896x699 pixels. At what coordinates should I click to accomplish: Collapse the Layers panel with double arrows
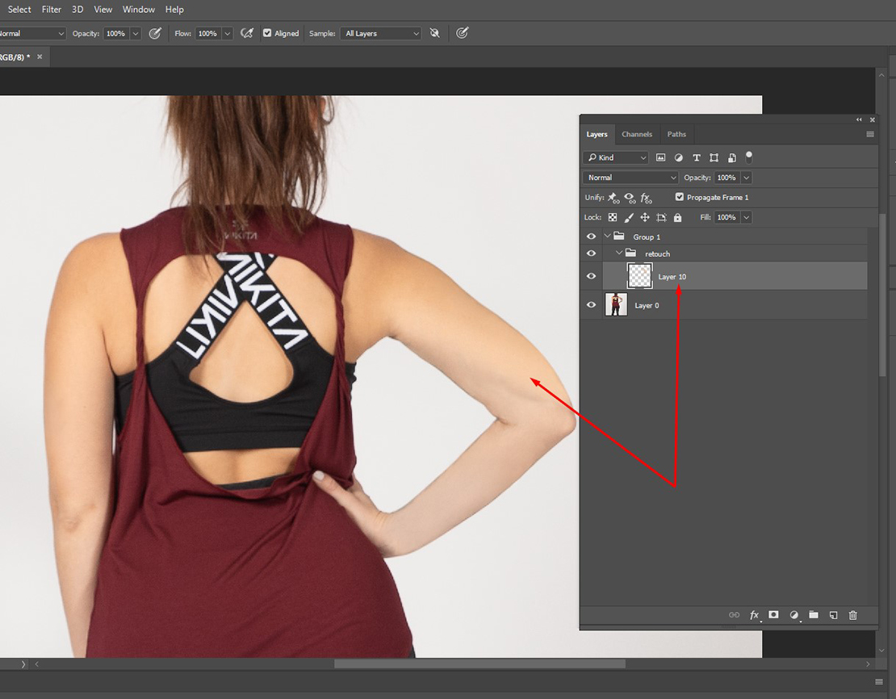coord(859,119)
